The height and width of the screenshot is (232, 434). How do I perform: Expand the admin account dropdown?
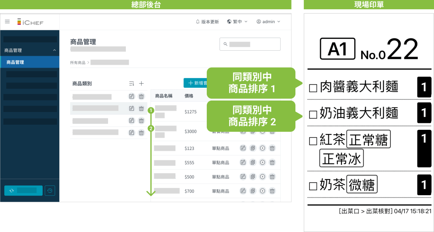[x=268, y=22]
